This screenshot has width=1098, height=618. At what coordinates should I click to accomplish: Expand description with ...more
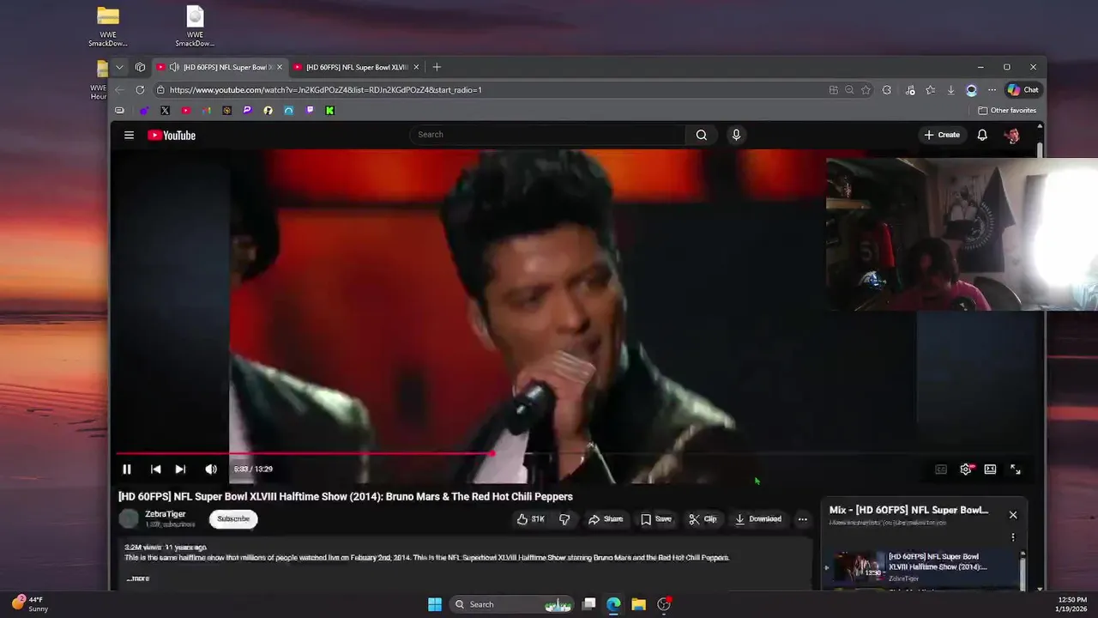point(137,579)
